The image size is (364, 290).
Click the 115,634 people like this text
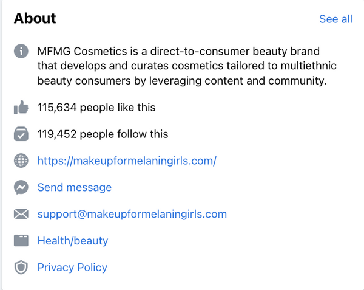pos(96,108)
